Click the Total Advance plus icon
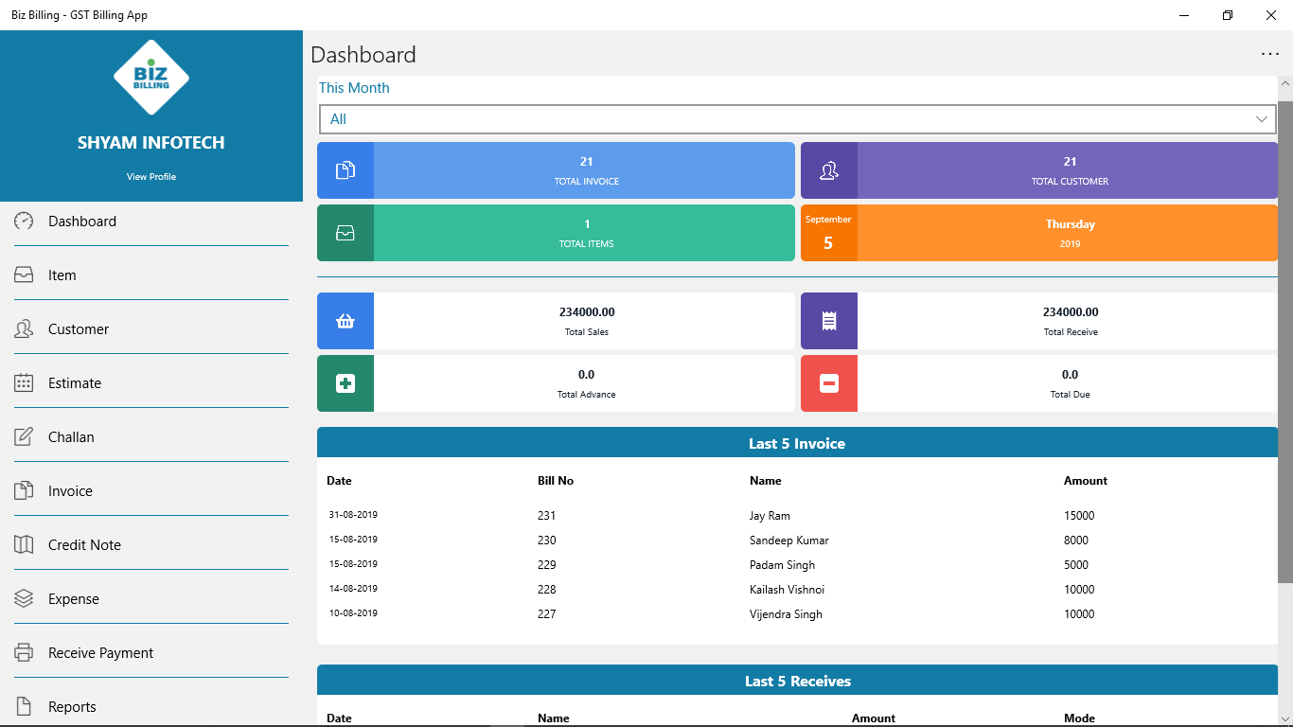Screen dimensions: 1293x727 pyautogui.click(x=345, y=383)
